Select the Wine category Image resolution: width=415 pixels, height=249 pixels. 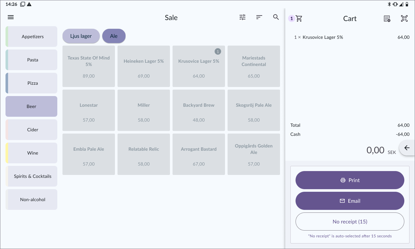click(x=31, y=153)
